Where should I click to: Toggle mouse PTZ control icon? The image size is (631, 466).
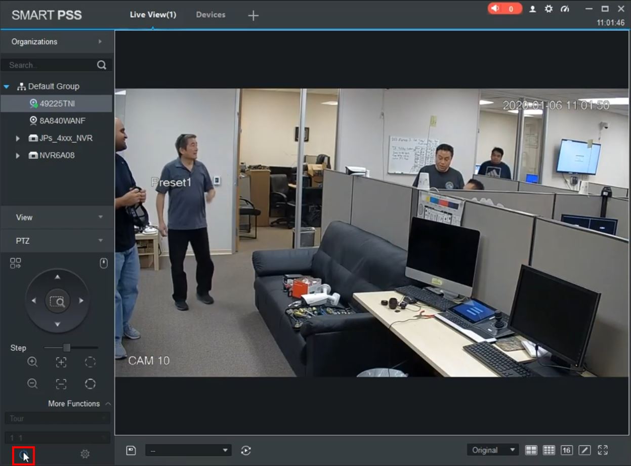click(103, 263)
